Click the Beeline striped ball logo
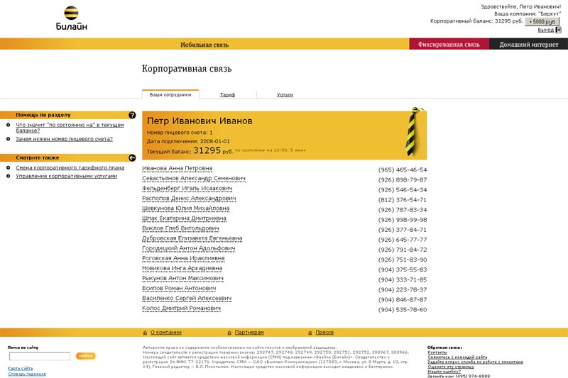This screenshot has width=568, height=378. (72, 13)
